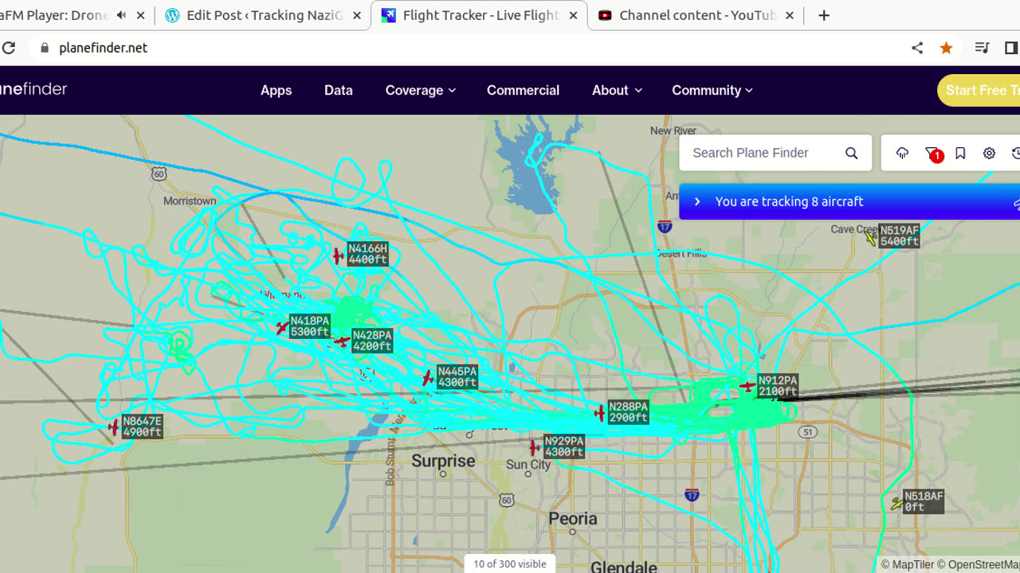Open the filters icon with red badge
1020x573 pixels.
click(x=932, y=154)
